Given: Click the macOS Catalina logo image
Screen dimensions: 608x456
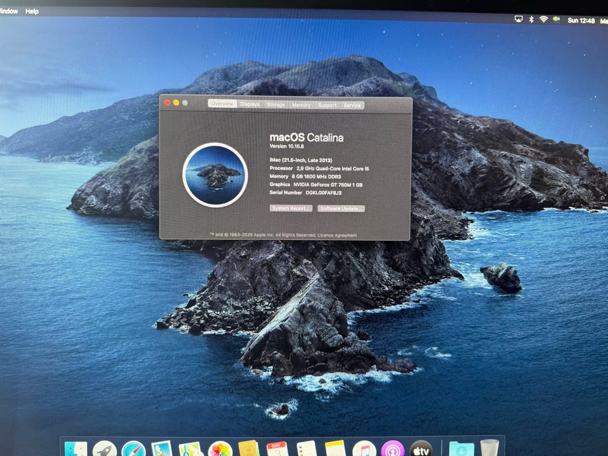Looking at the screenshot, I should (215, 175).
